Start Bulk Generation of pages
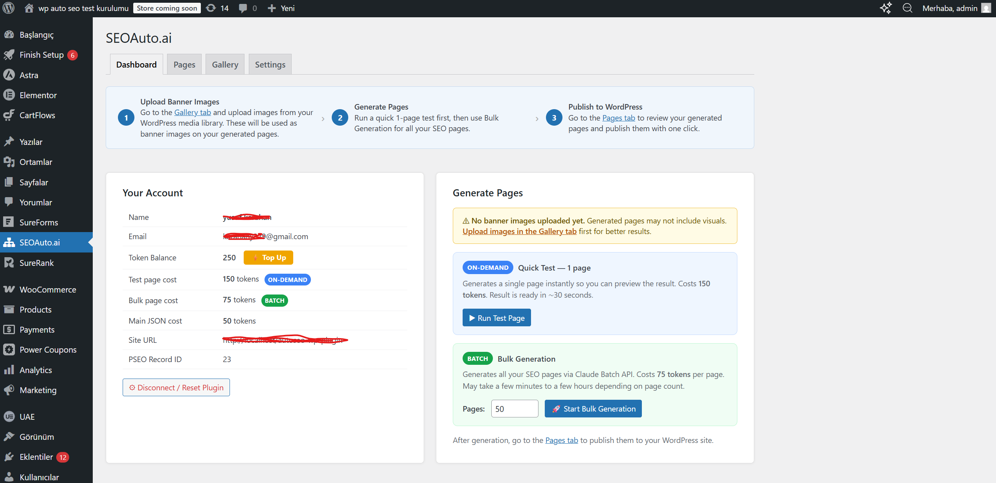This screenshot has height=483, width=996. pyautogui.click(x=593, y=408)
